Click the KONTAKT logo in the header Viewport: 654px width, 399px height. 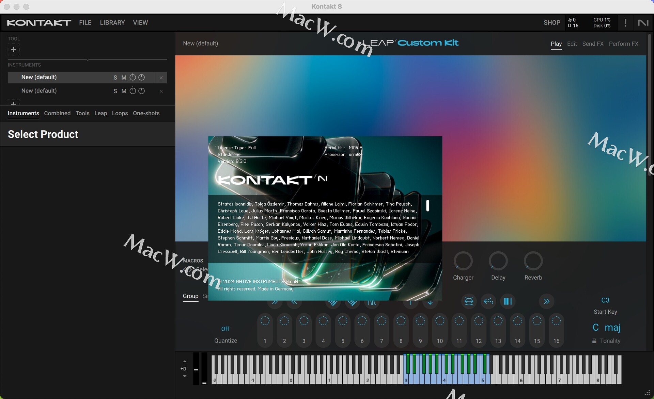[39, 23]
